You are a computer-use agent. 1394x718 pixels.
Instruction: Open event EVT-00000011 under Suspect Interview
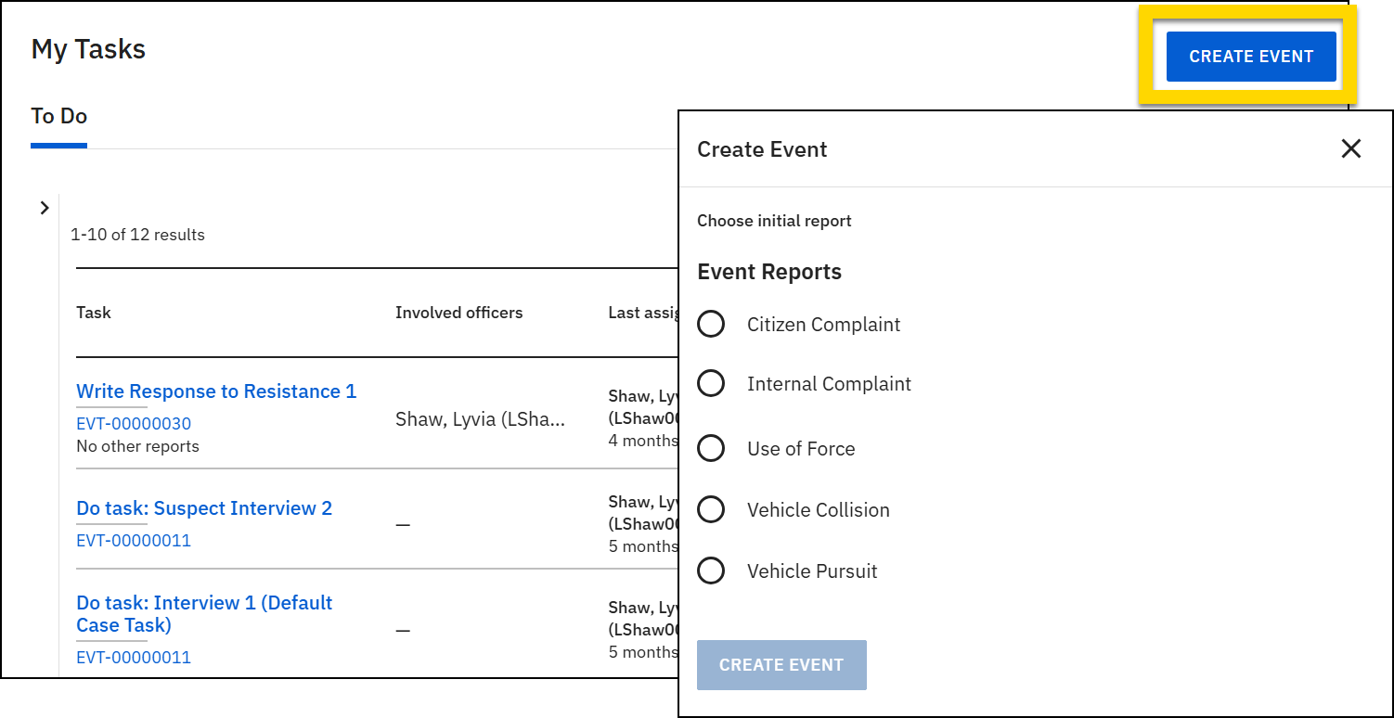tap(134, 540)
